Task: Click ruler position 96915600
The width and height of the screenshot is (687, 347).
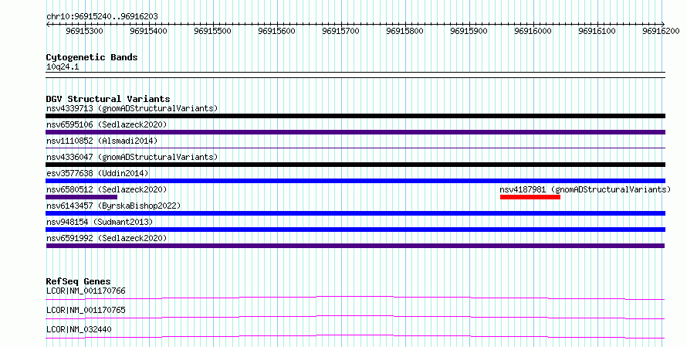Action: pos(276,31)
